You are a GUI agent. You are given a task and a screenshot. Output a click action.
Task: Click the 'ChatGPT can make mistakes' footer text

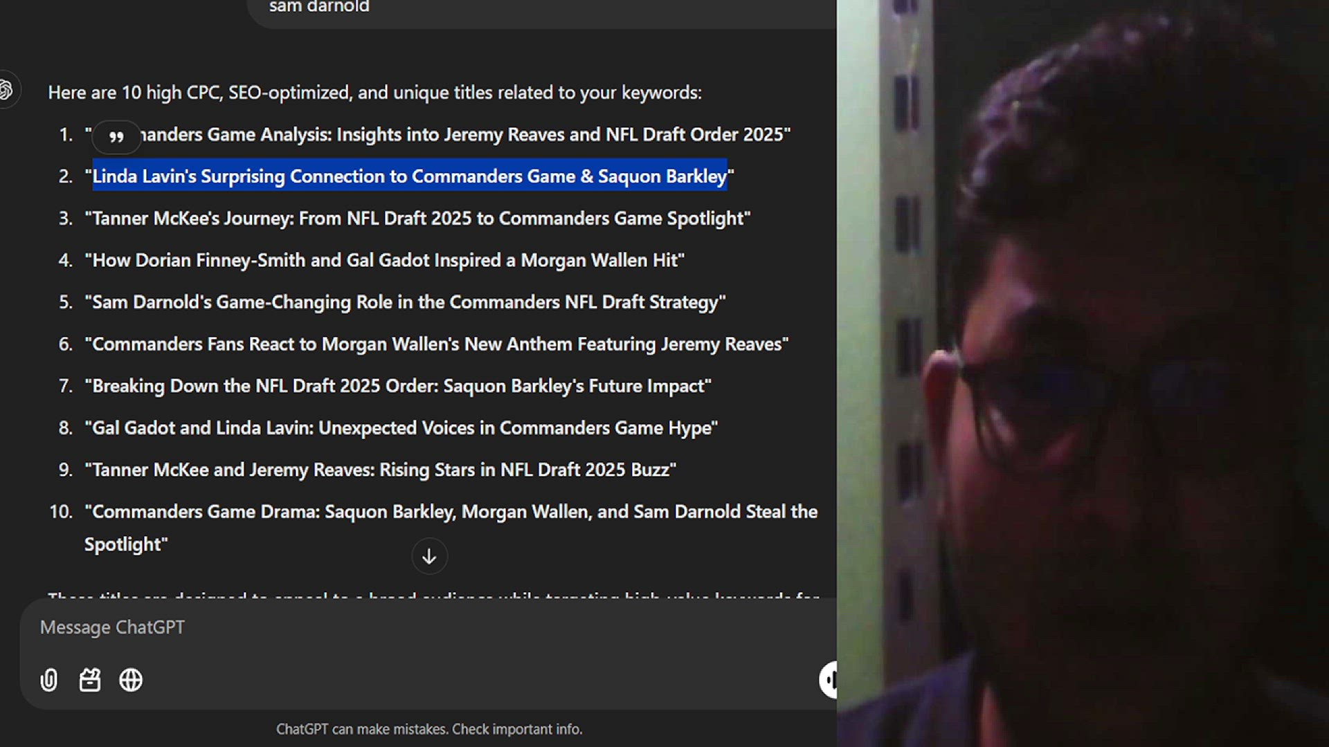point(429,729)
